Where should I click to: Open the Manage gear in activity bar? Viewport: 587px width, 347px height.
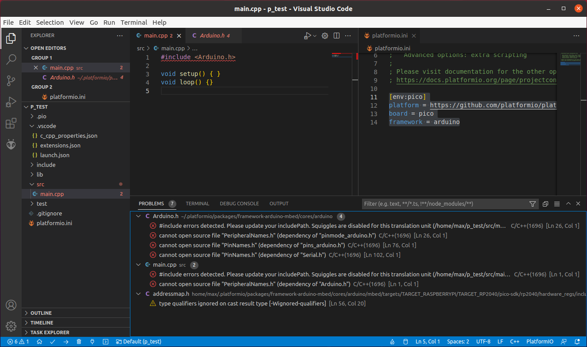[x=11, y=326]
